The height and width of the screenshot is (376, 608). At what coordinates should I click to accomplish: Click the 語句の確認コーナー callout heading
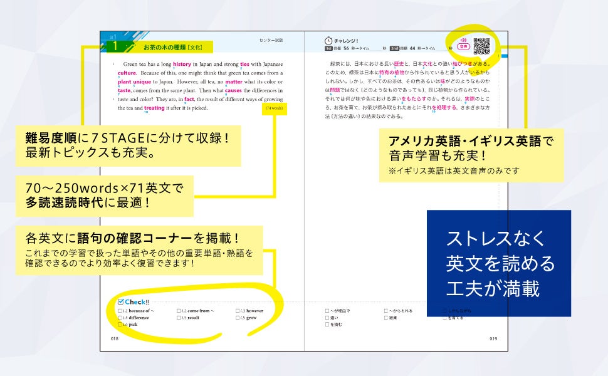(132, 238)
